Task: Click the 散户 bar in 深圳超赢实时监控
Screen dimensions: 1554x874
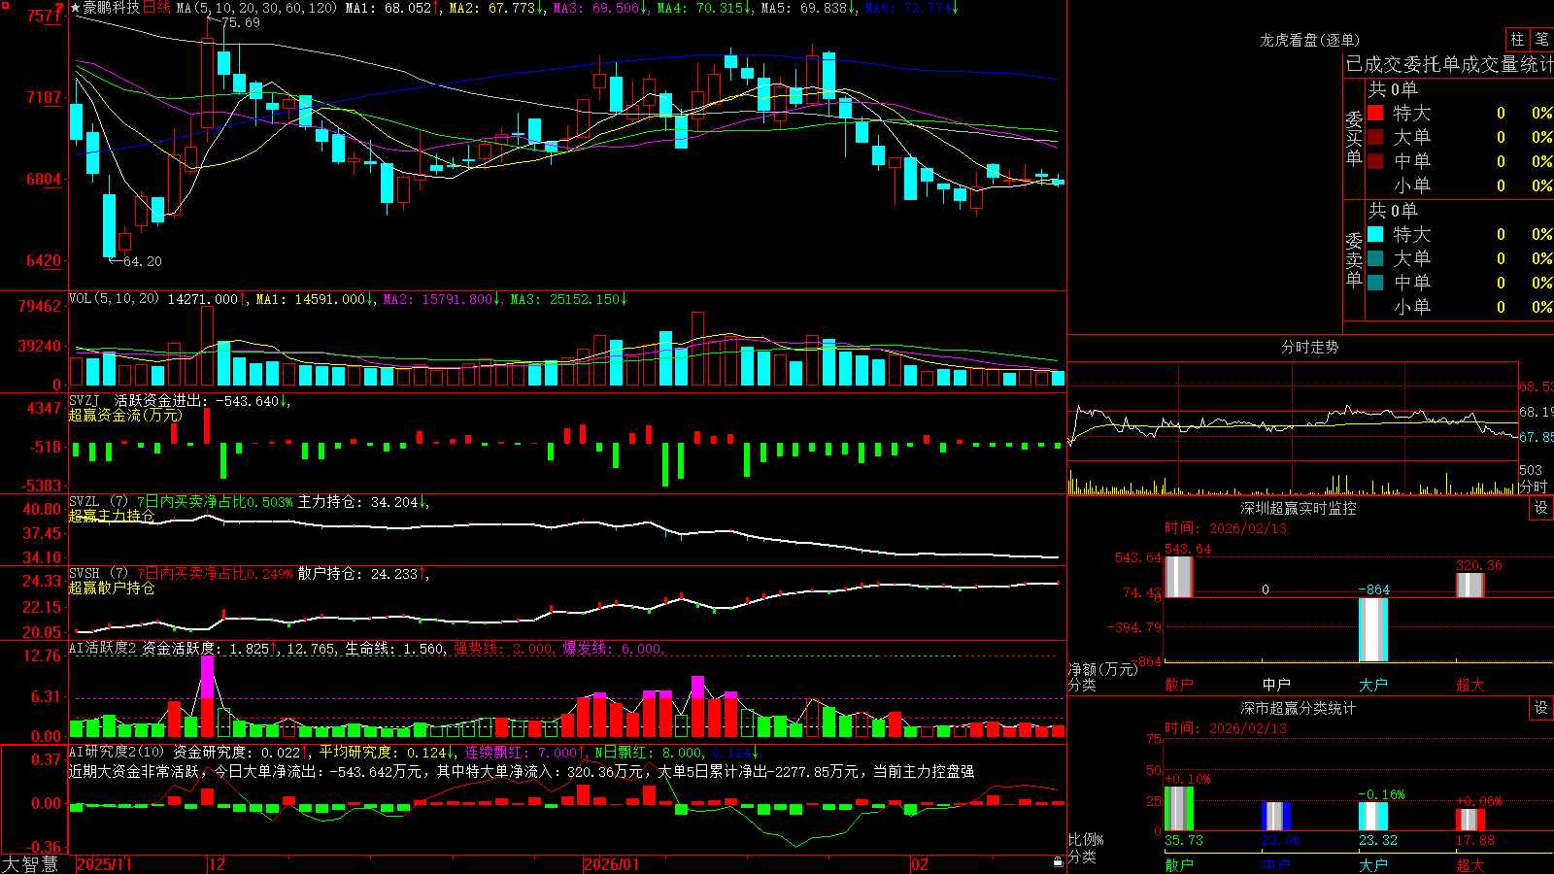Action: [x=1178, y=577]
